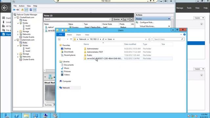Sort by Owner Node column in Roles
This screenshot has width=210, height=118.
[107, 24]
